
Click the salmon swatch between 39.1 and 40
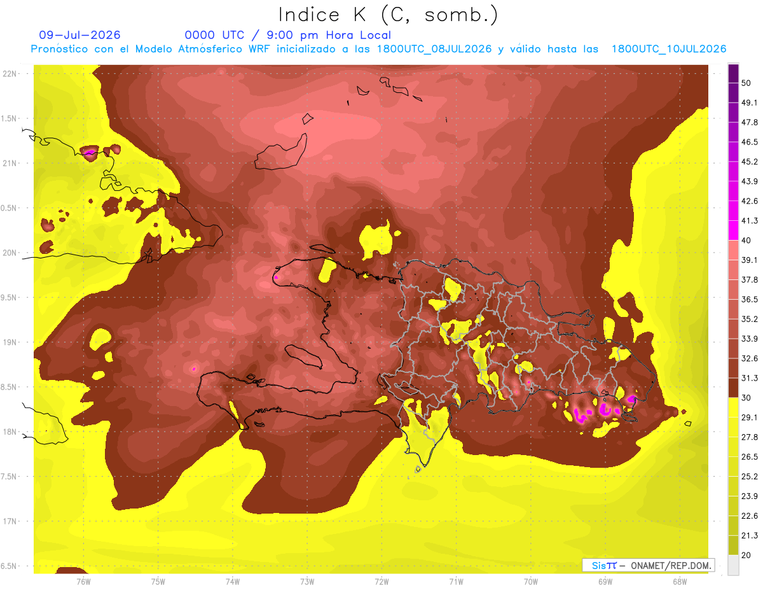[733, 250]
